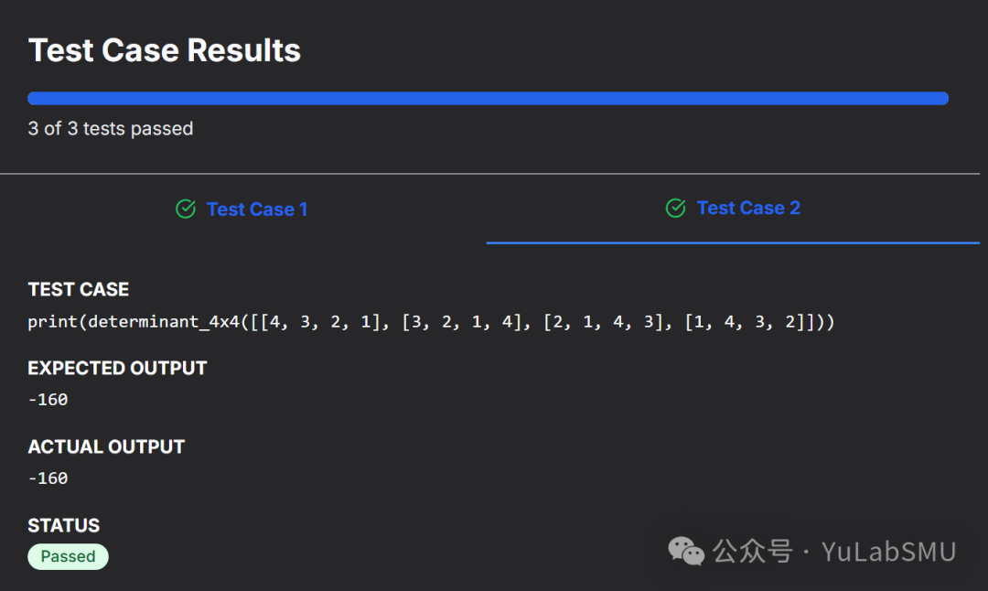Click the "Test Case Results" heading
The image size is (988, 591).
click(x=165, y=50)
